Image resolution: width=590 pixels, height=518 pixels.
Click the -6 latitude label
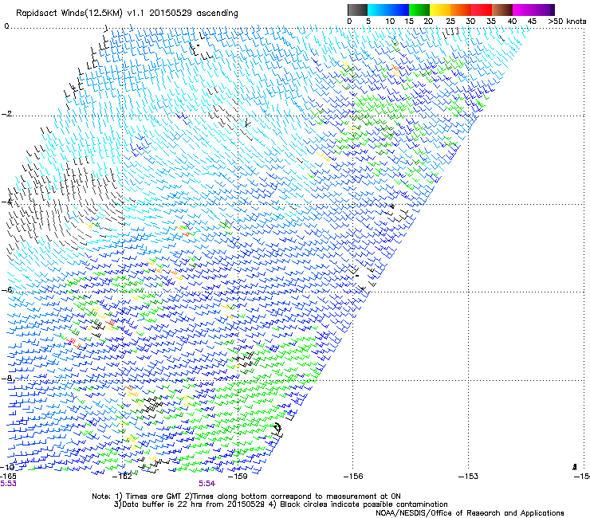6,290
